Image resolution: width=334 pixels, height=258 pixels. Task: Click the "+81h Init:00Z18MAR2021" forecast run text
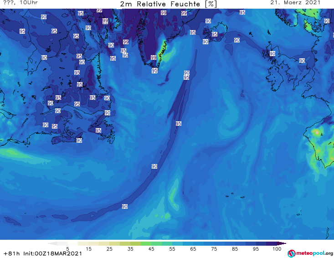[43, 253]
